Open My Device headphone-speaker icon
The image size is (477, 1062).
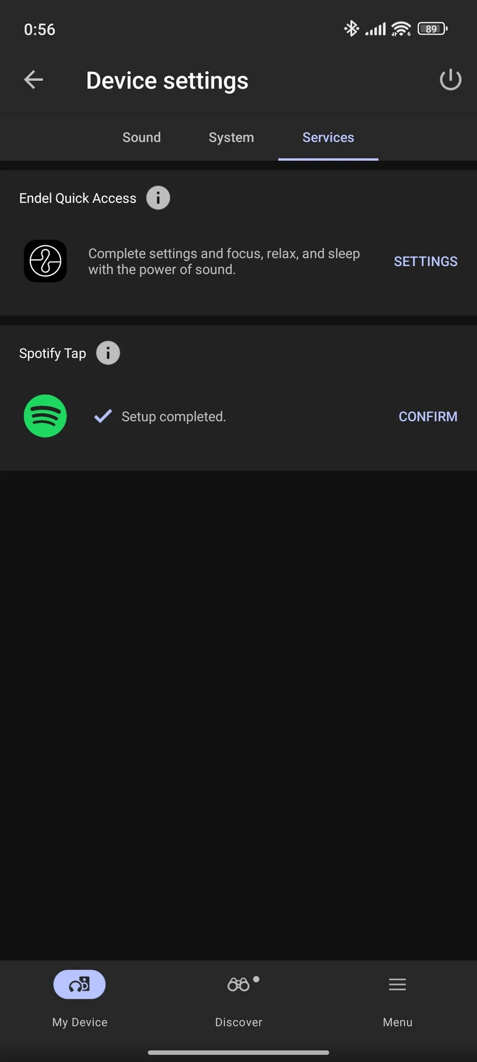[x=80, y=985]
